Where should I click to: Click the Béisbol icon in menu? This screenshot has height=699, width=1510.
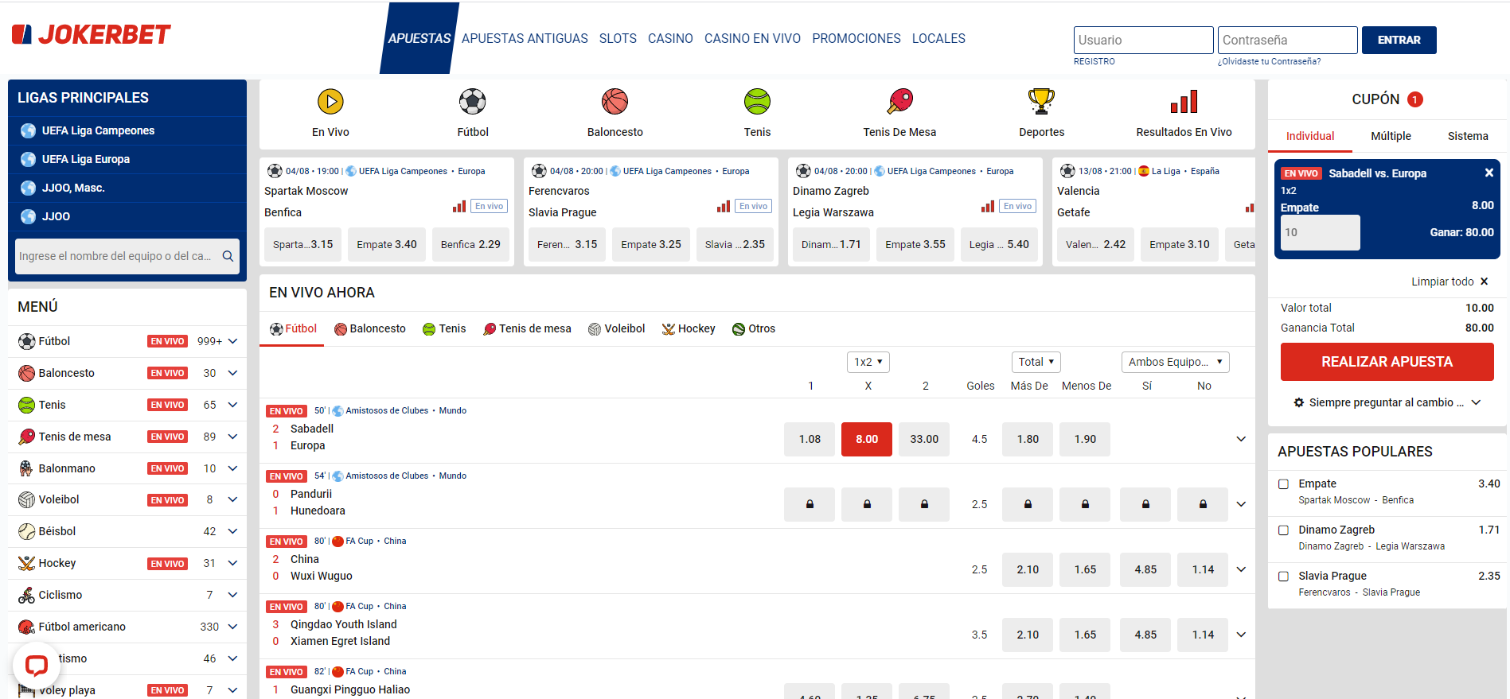pos(26,531)
